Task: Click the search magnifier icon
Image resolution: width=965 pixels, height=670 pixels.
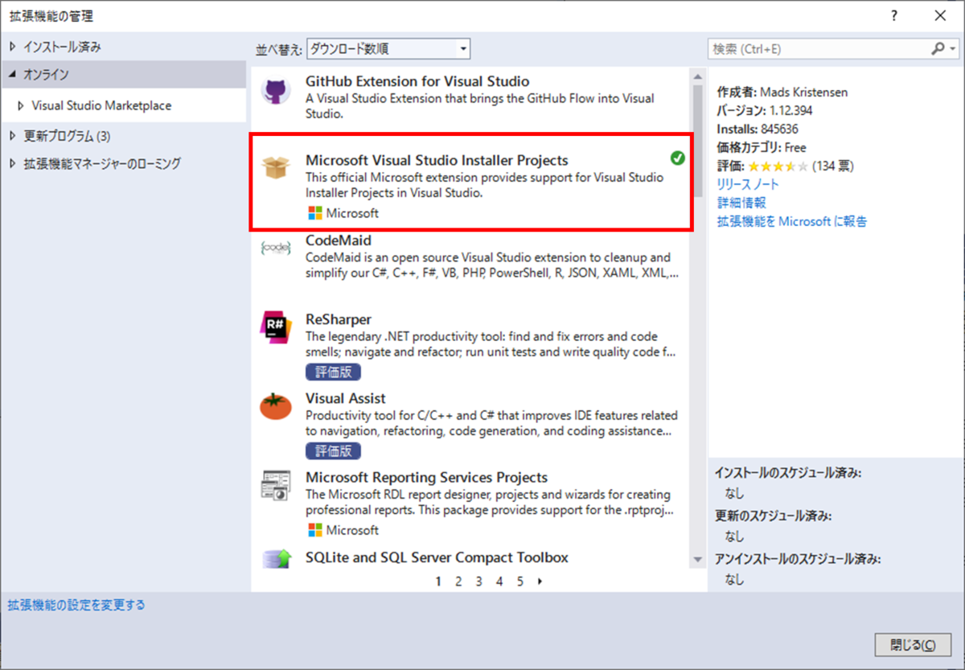Action: pyautogui.click(x=938, y=49)
